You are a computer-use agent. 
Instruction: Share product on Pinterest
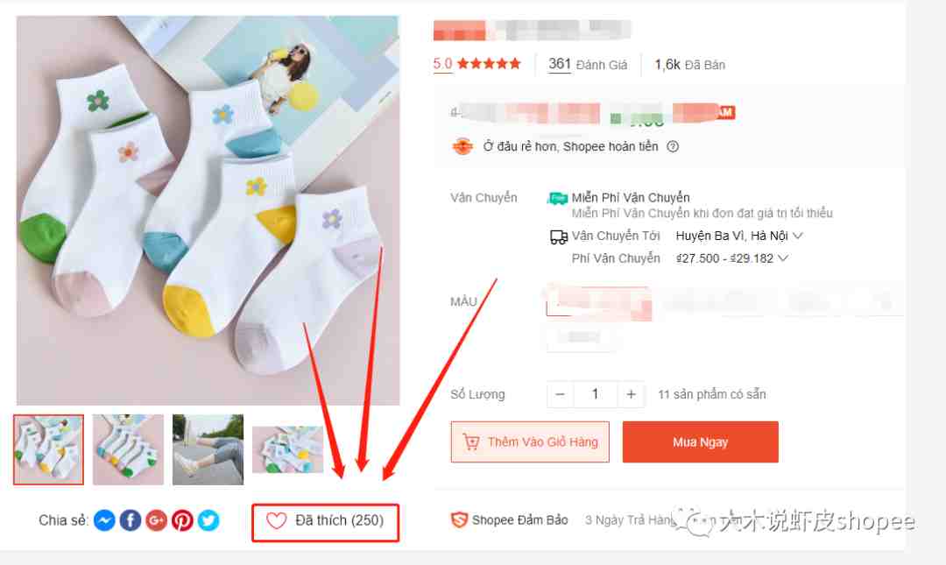(182, 520)
